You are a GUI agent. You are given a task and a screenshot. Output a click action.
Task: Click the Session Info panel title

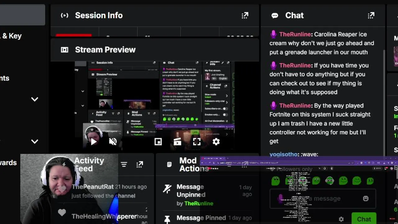pyautogui.click(x=99, y=15)
